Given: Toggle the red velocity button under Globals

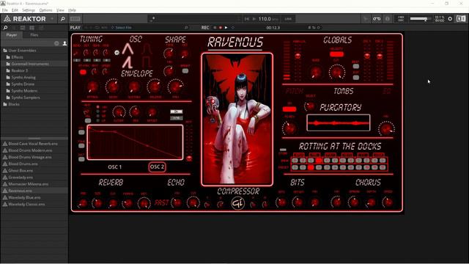Looking at the screenshot, I should point(336,54).
